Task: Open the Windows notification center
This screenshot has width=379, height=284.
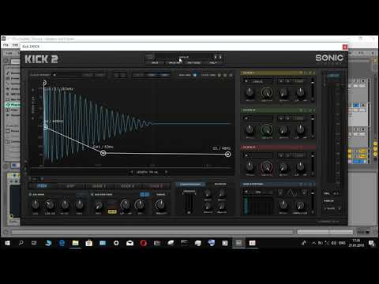Action: coord(372,243)
